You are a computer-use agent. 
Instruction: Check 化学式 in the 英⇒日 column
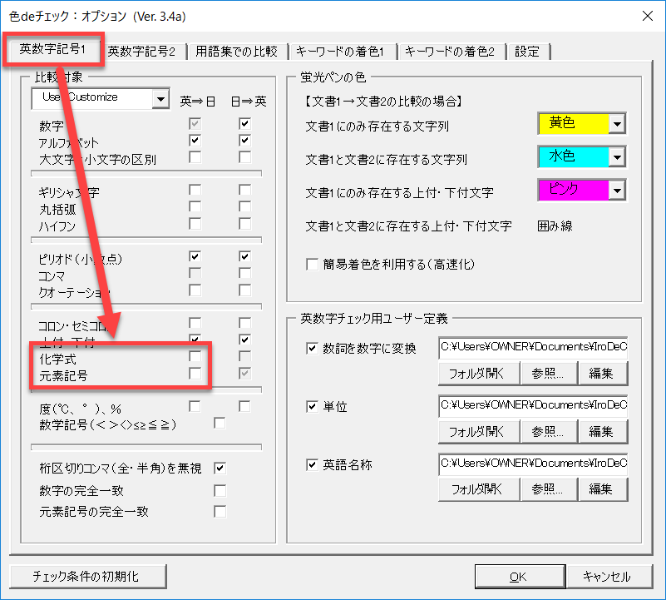pos(195,356)
